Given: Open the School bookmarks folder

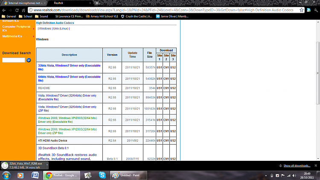Looking at the screenshot, I should [26, 16].
